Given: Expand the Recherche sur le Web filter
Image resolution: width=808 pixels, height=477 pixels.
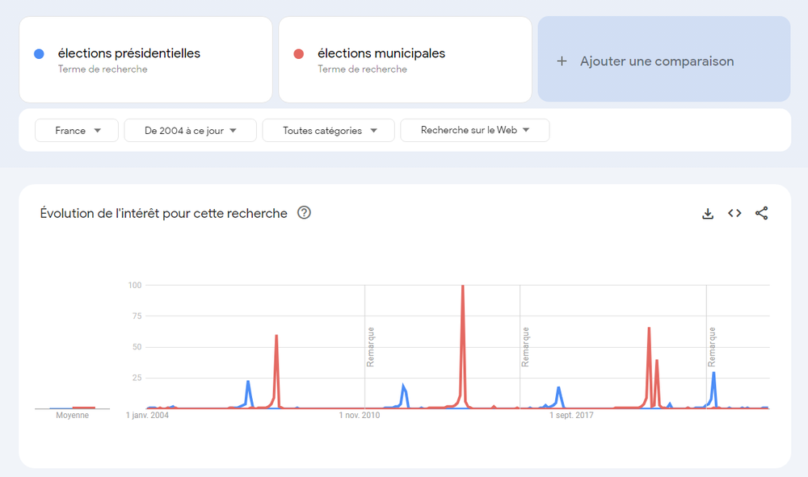Looking at the screenshot, I should point(474,131).
